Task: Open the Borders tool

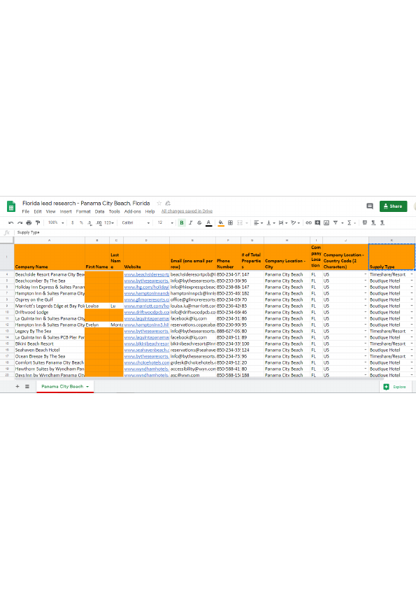Action: [x=231, y=222]
